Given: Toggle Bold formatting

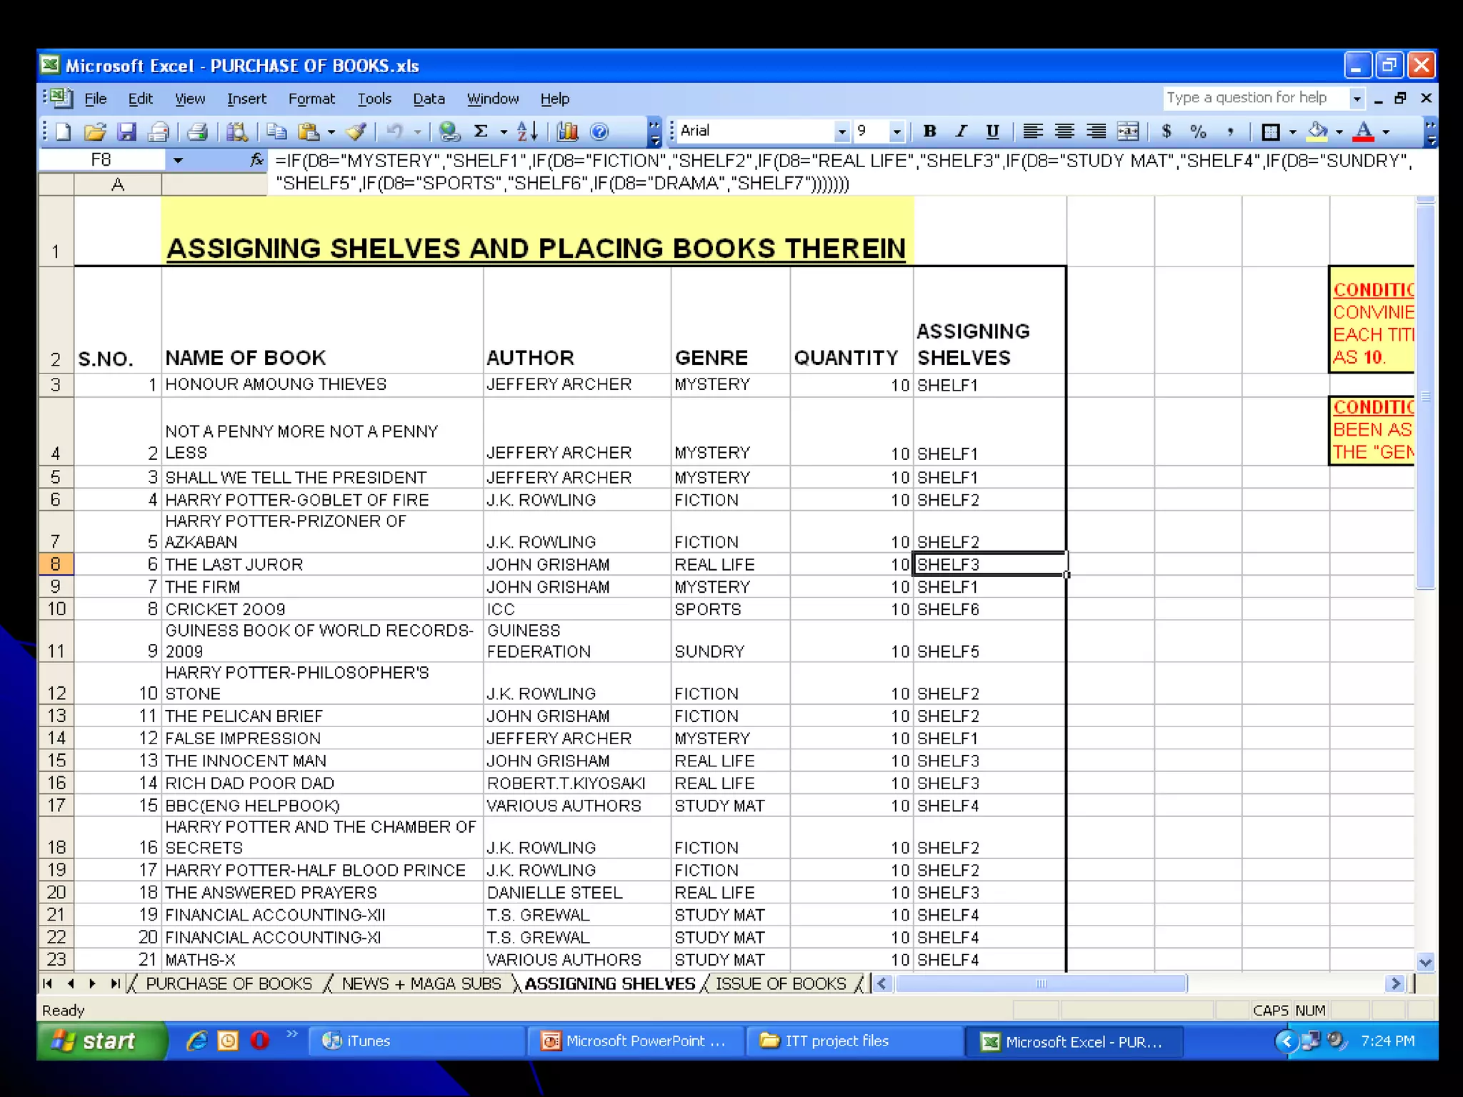Looking at the screenshot, I should pos(929,131).
